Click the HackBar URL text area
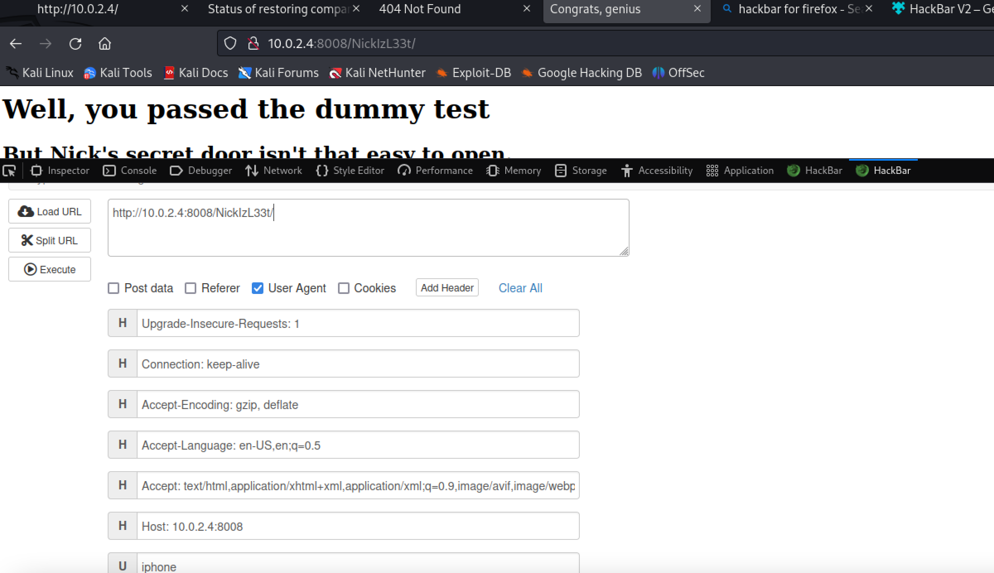The width and height of the screenshot is (994, 573). [368, 228]
